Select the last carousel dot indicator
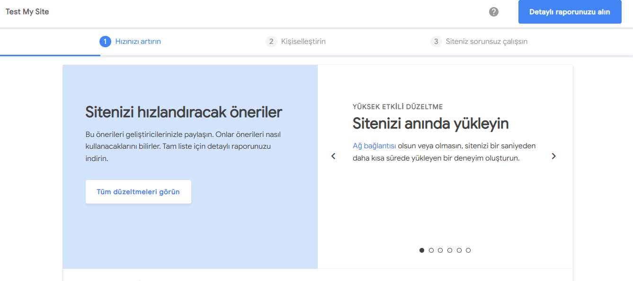The width and height of the screenshot is (633, 281). click(468, 250)
